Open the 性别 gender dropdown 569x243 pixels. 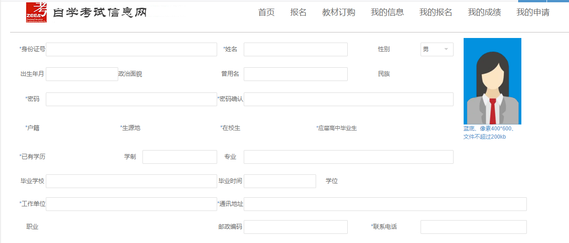(x=437, y=49)
